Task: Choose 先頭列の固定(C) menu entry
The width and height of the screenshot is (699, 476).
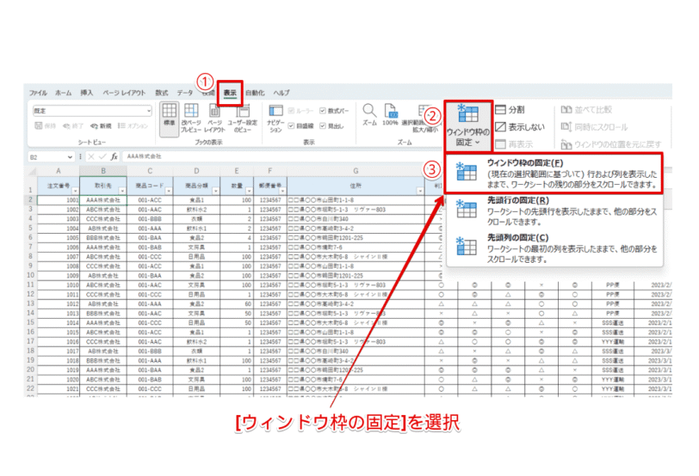Action: click(x=554, y=248)
